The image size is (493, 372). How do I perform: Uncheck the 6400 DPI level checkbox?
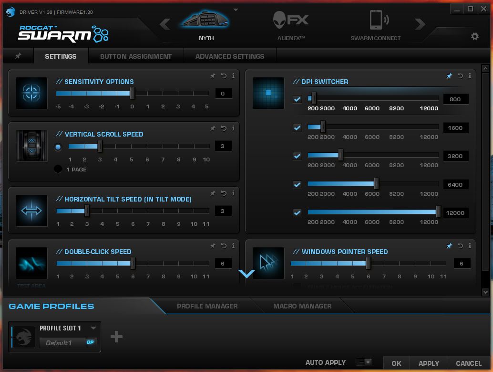point(297,184)
